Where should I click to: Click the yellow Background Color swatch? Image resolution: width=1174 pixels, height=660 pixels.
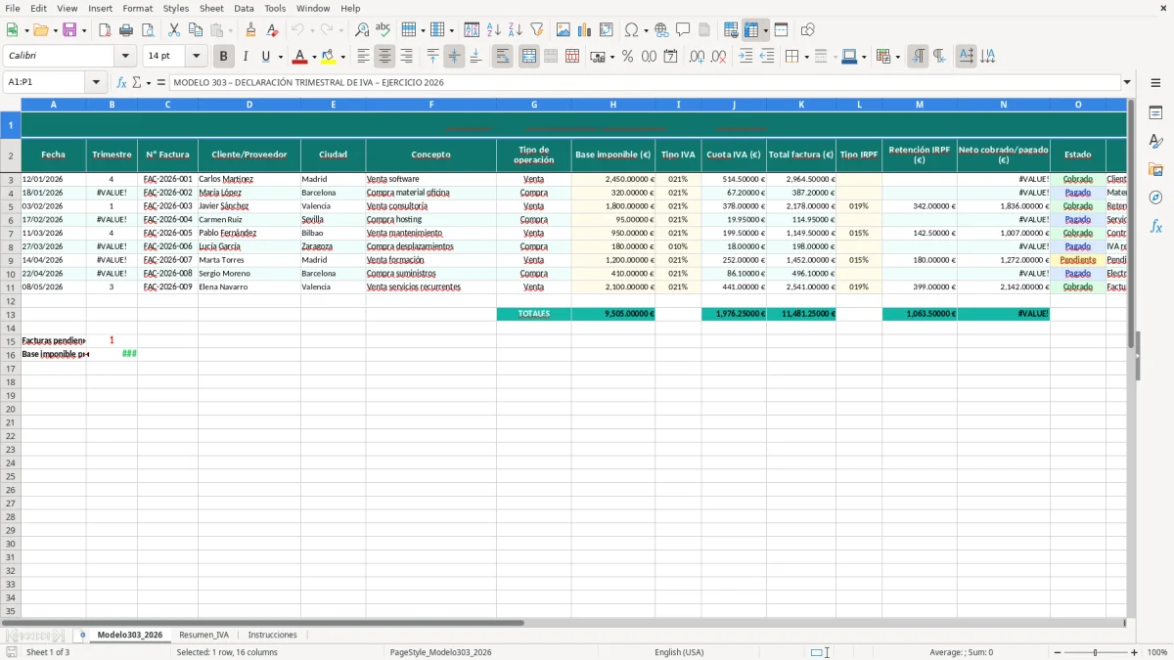click(329, 57)
